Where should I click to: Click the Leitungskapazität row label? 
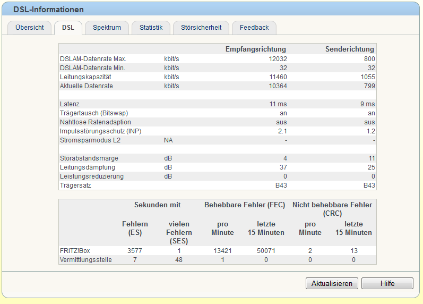(x=85, y=77)
